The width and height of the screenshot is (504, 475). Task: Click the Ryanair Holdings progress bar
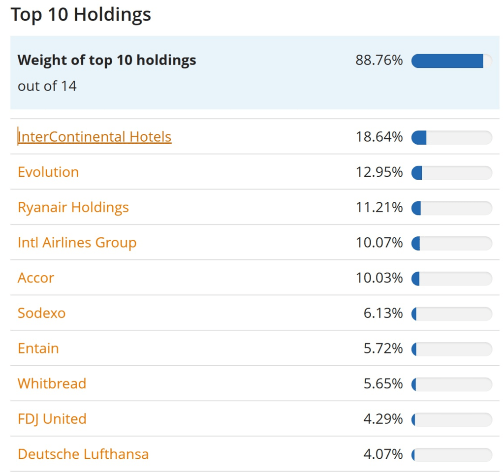[451, 208]
